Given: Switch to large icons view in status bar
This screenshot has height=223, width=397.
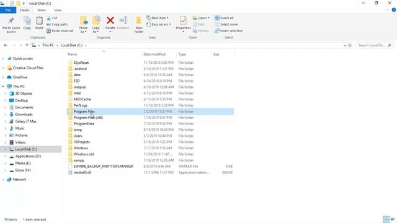Looking at the screenshot, I should [393, 219].
